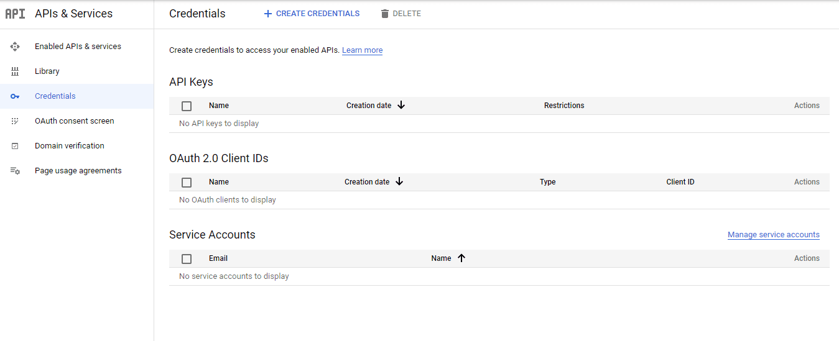
Task: Click the Domain verification checkbox icon
Action: click(x=15, y=146)
